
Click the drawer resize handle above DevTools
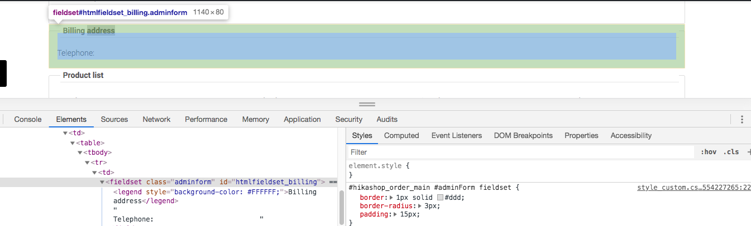click(367, 105)
